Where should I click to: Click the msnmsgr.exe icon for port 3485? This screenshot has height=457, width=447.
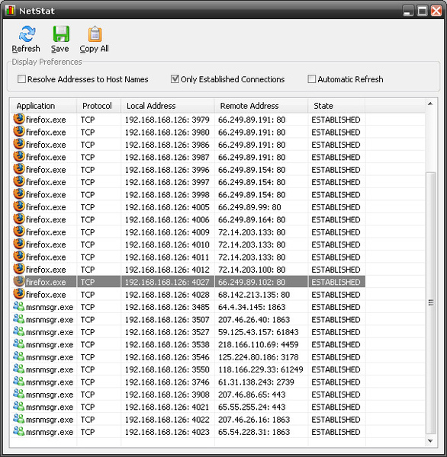19,307
